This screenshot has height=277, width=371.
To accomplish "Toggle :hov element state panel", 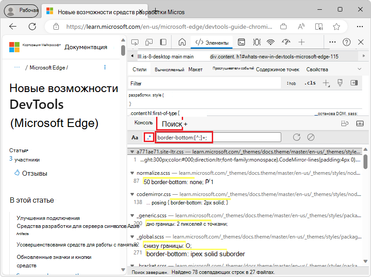I will (x=291, y=83).
